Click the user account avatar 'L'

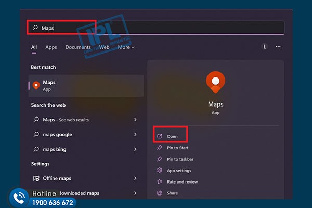[264, 47]
